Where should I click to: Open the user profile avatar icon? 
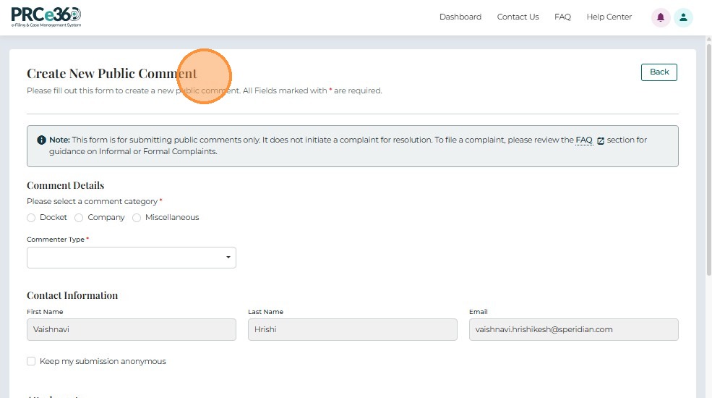pos(683,17)
